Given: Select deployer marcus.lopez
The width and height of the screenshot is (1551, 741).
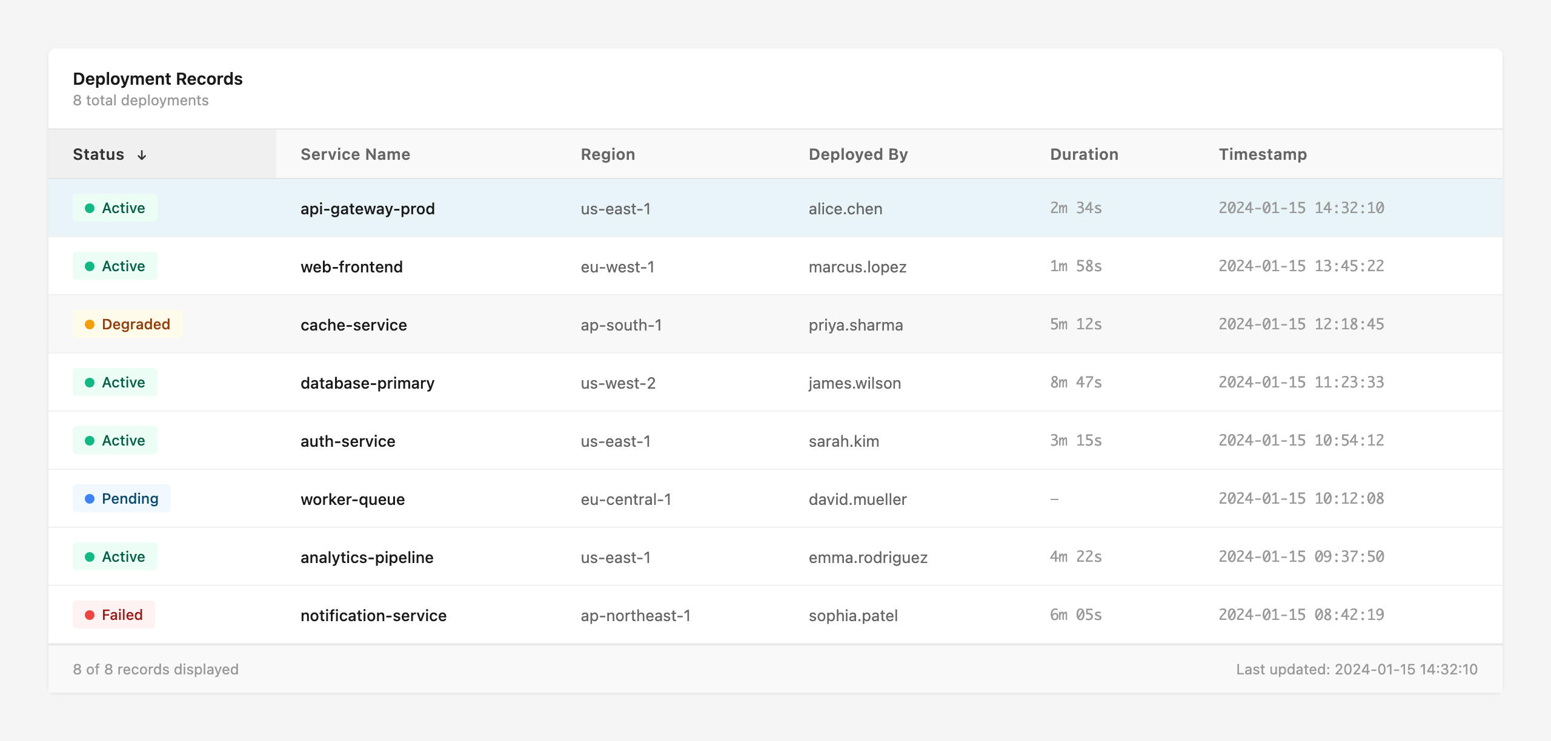Looking at the screenshot, I should point(857,267).
